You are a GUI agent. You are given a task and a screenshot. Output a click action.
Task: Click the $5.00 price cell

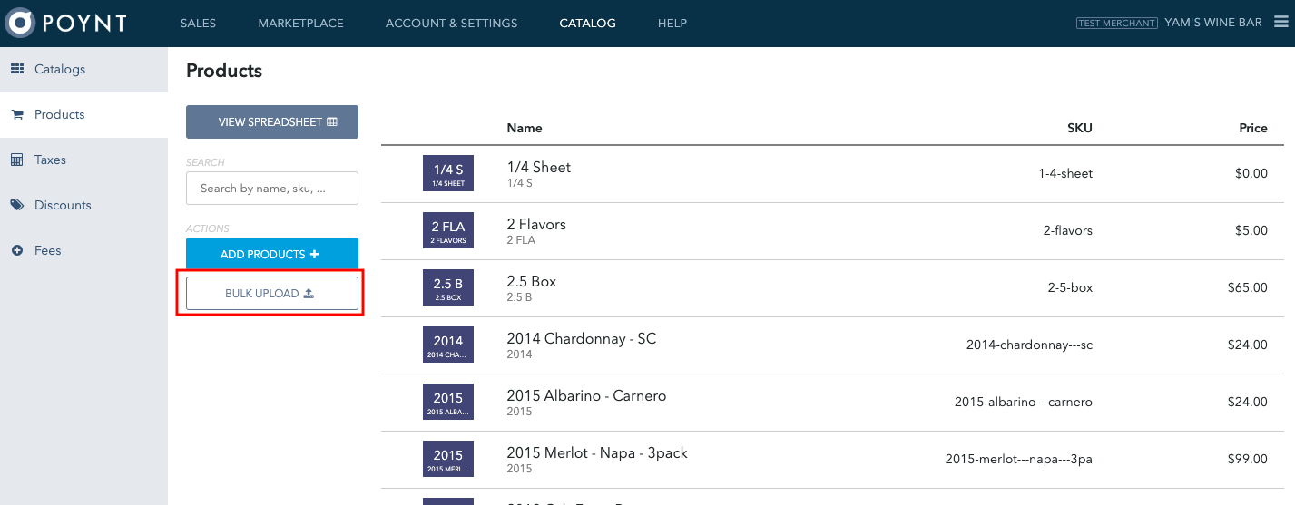1251,230
